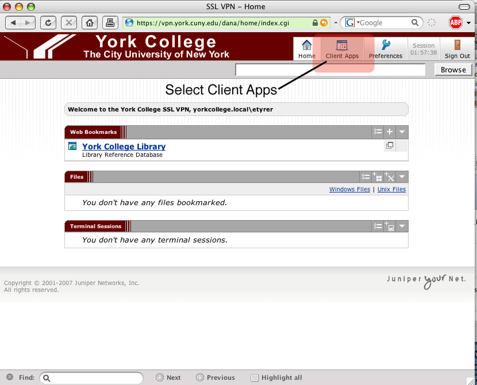Click the Previous find arrow icon
Image resolution: width=477 pixels, height=385 pixels.
(199, 378)
